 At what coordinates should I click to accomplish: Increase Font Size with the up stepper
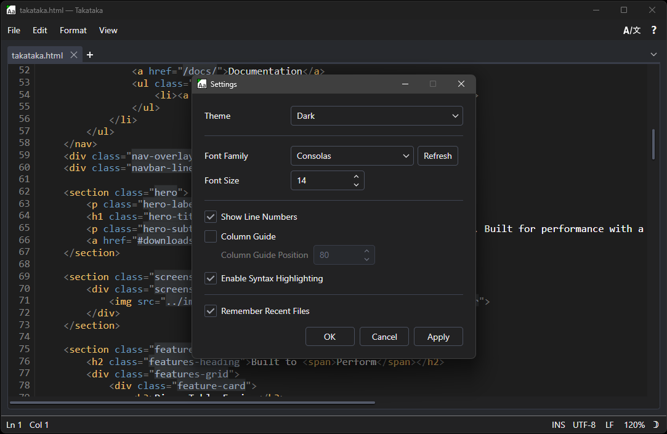point(356,177)
